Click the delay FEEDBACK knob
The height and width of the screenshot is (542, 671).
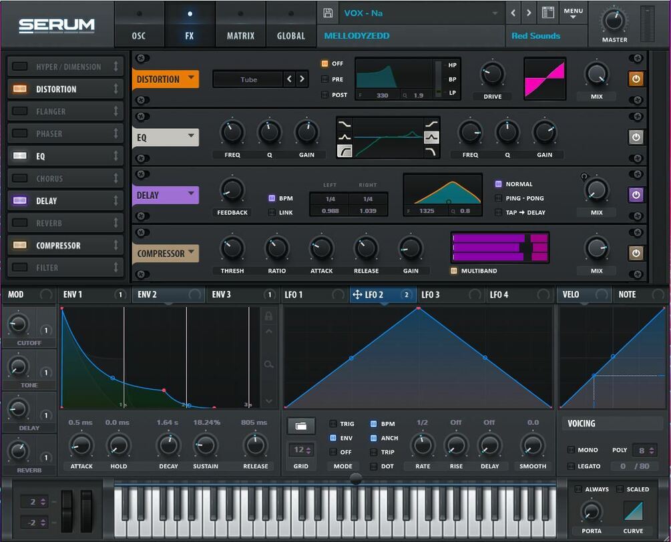(x=232, y=190)
